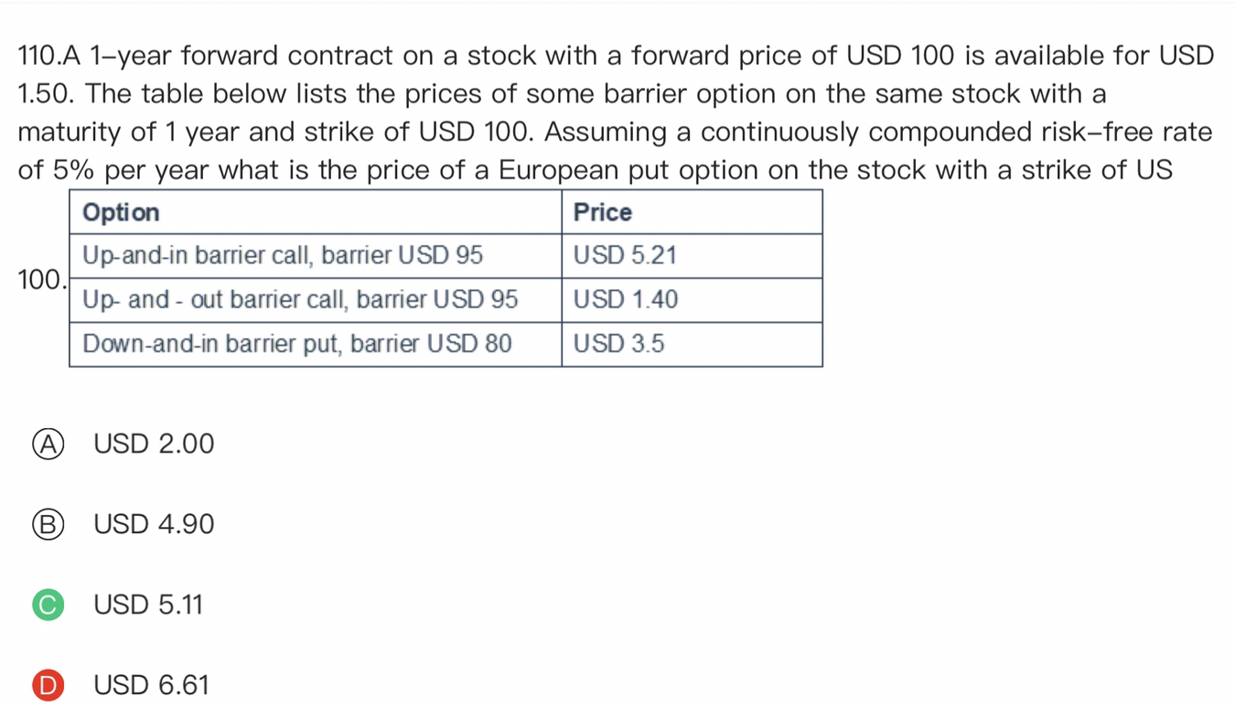1235x708 pixels.
Task: Click the 100. text beside the table
Action: [41, 280]
